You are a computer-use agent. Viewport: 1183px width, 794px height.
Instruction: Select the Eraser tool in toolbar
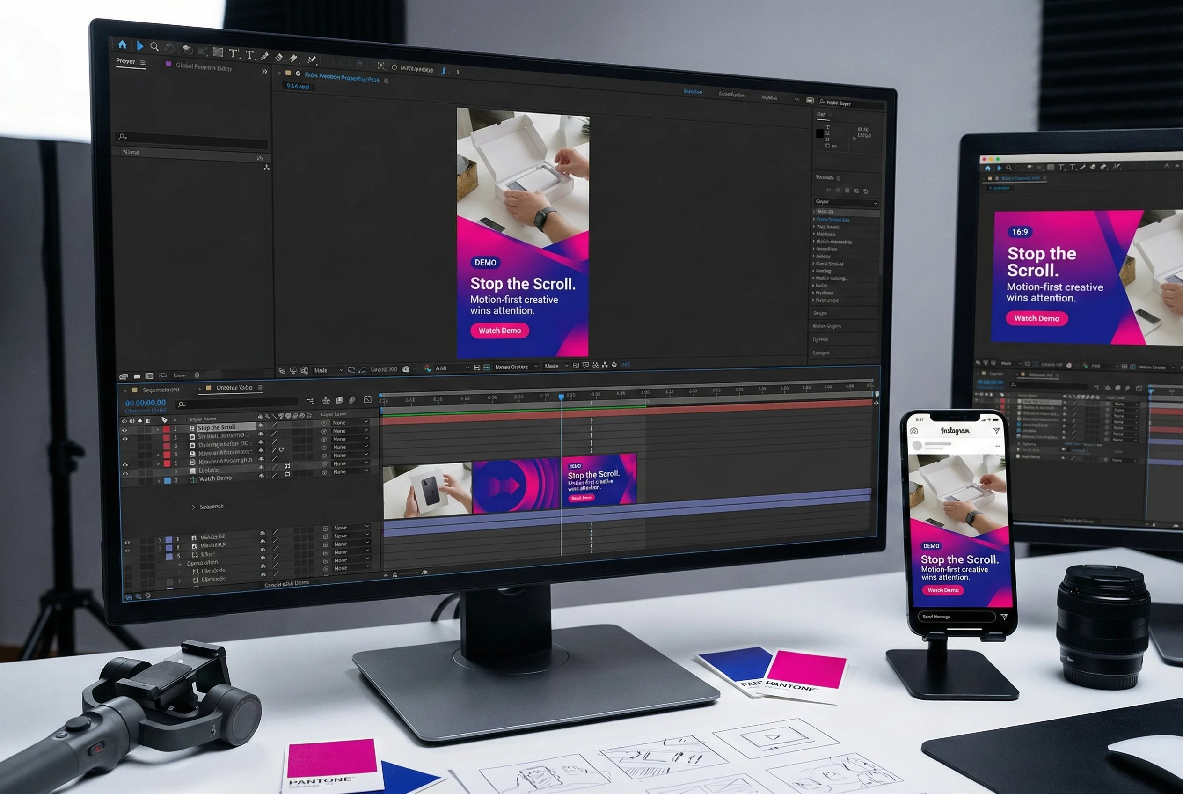279,57
